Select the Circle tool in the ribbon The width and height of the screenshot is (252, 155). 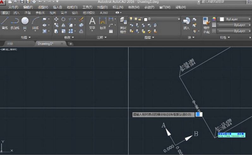click(x=25, y=22)
